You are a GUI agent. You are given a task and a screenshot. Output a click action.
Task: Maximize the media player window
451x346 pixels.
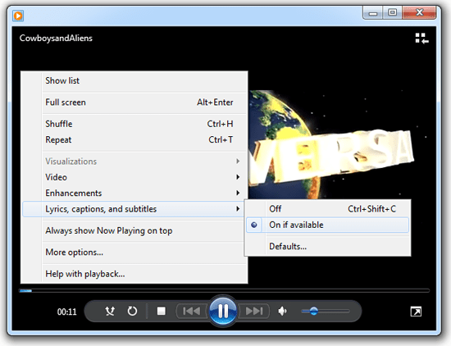(392, 13)
